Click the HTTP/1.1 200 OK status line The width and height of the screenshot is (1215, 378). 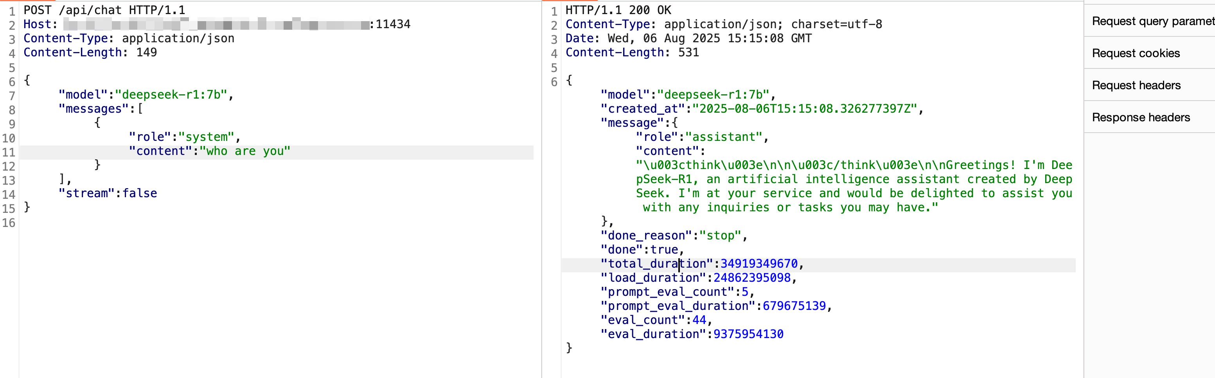tap(618, 10)
